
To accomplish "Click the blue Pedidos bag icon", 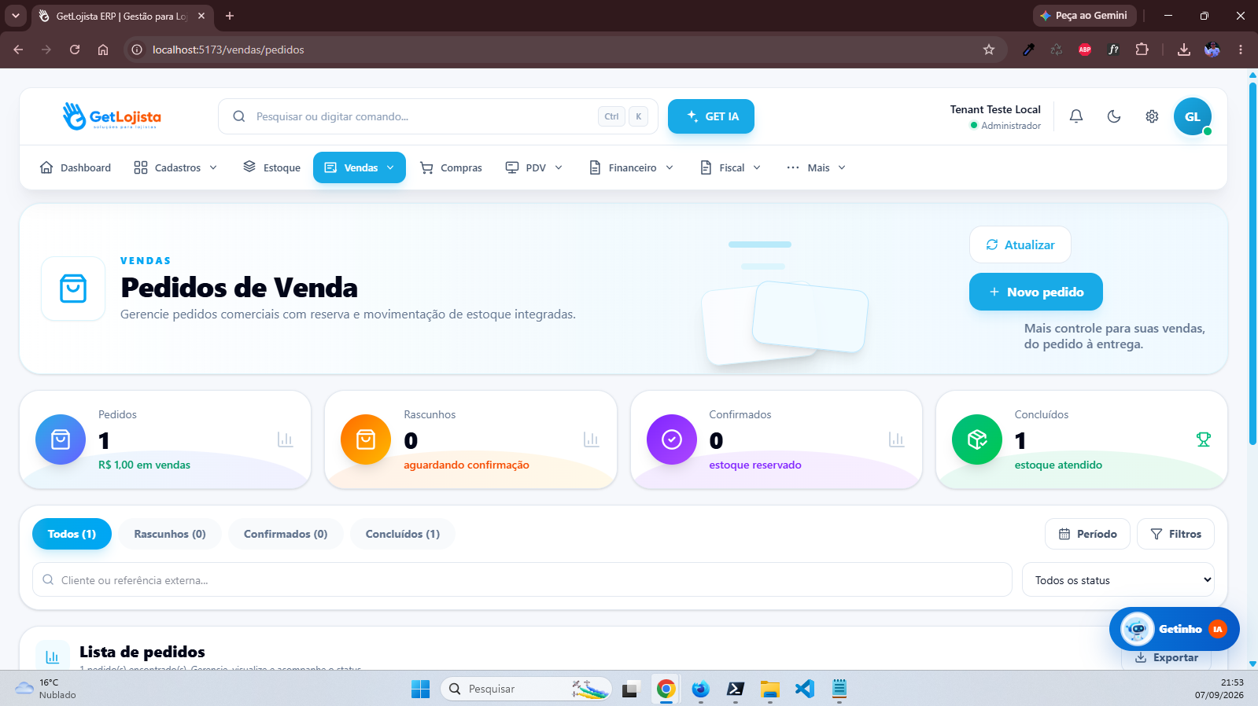I will pyautogui.click(x=61, y=439).
